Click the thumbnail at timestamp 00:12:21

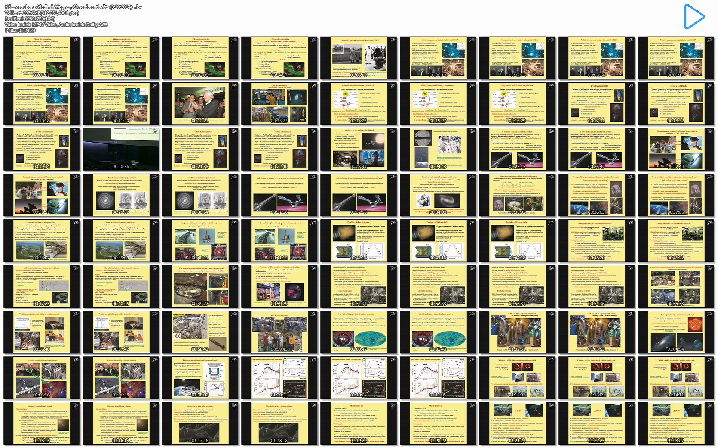coord(200,103)
